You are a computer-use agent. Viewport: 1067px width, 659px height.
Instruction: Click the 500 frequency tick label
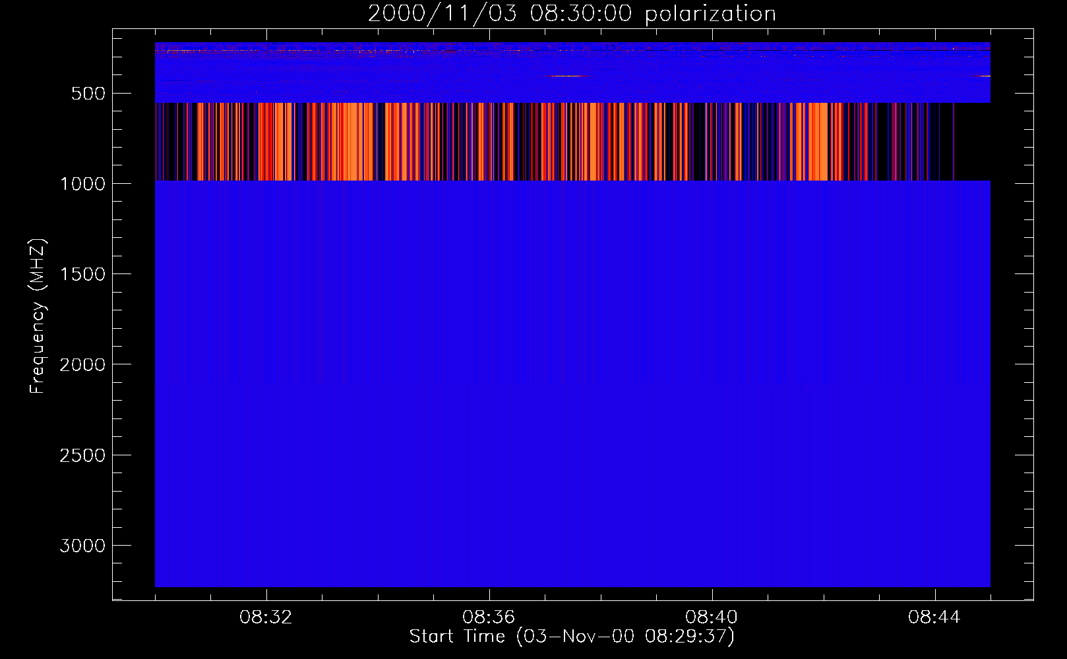[x=88, y=94]
